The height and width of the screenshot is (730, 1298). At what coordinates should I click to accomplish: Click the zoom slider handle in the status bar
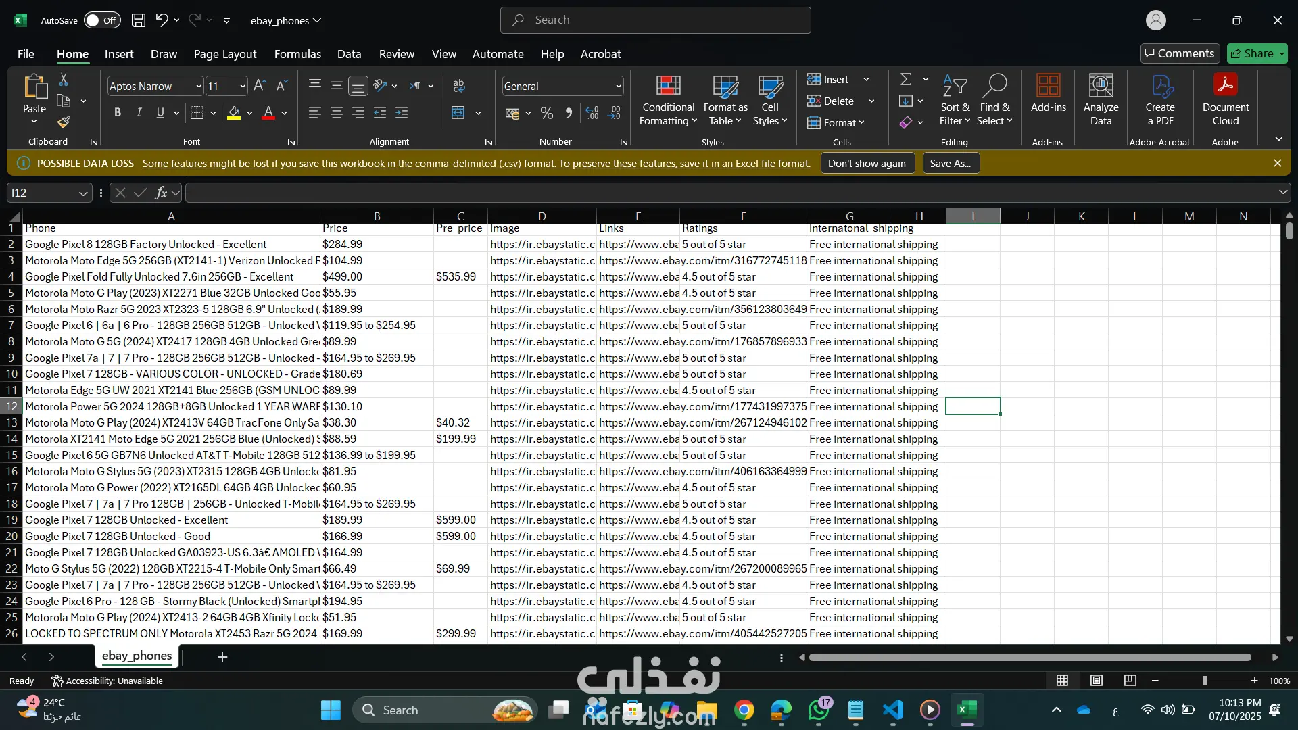(1205, 681)
